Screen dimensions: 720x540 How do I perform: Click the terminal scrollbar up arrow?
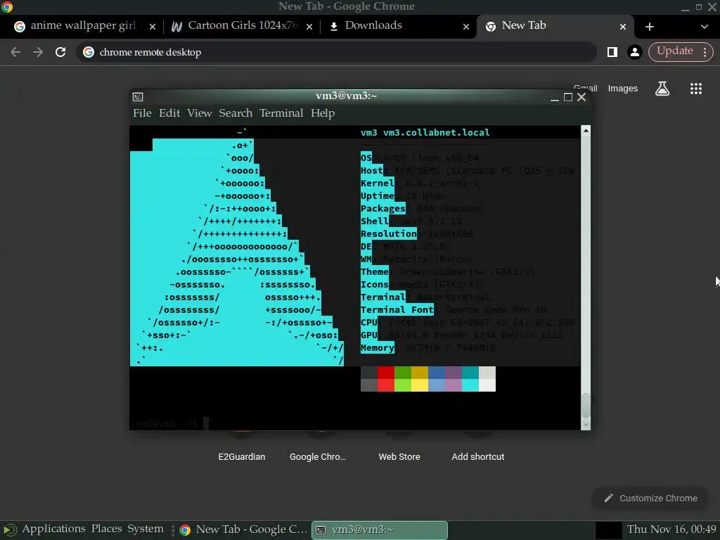coord(586,130)
